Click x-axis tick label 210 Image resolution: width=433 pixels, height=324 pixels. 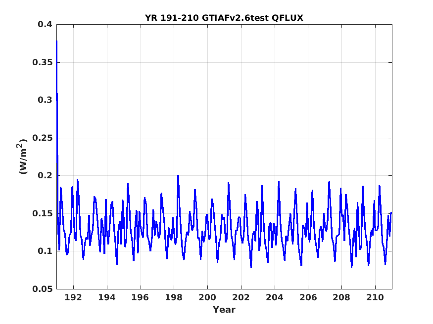(x=375, y=297)
